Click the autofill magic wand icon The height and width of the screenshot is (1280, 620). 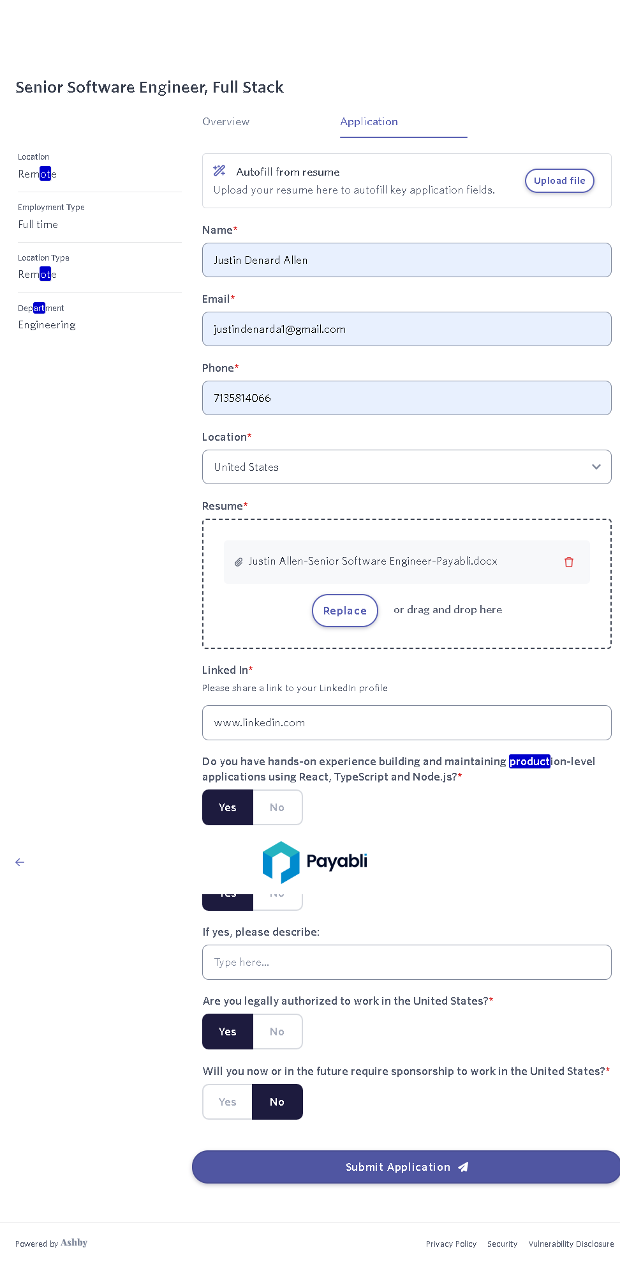[x=219, y=171]
